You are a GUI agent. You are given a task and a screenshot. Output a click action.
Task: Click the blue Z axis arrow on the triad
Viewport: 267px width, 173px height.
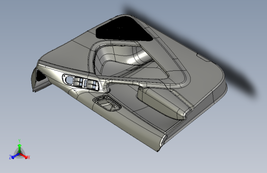[15, 156]
